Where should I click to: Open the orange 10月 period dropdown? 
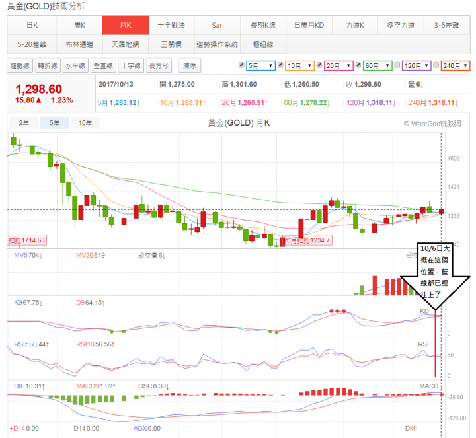pos(299,65)
